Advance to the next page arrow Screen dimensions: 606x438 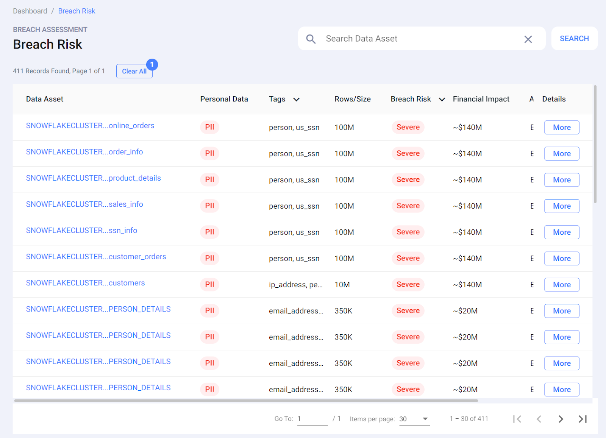coord(561,419)
